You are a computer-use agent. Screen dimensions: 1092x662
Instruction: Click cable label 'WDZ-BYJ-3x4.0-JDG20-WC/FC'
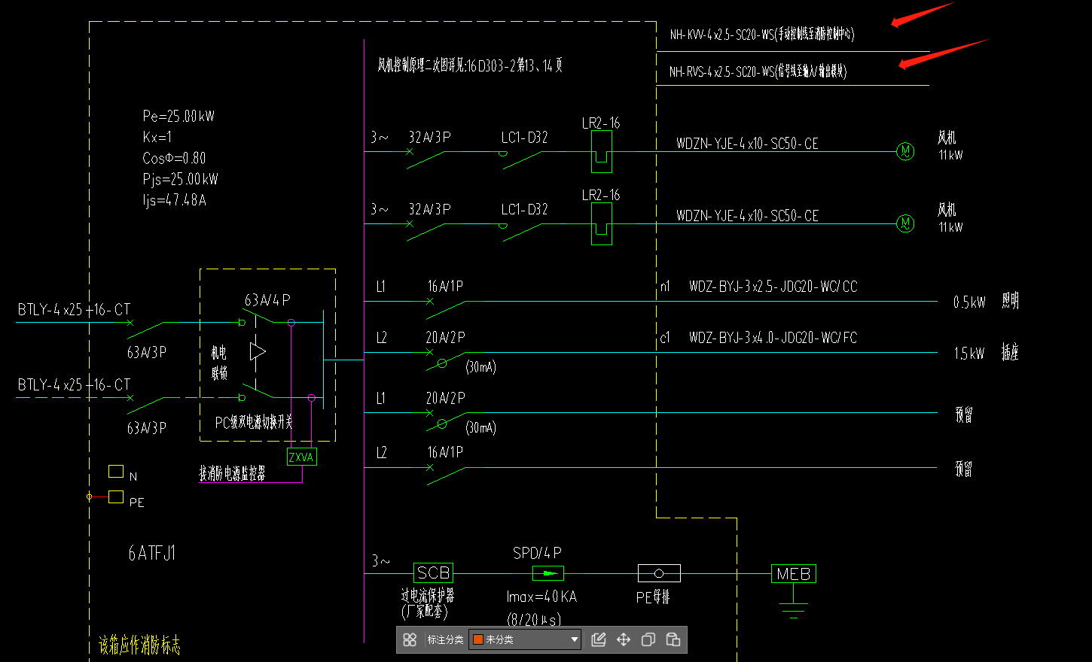coord(773,338)
